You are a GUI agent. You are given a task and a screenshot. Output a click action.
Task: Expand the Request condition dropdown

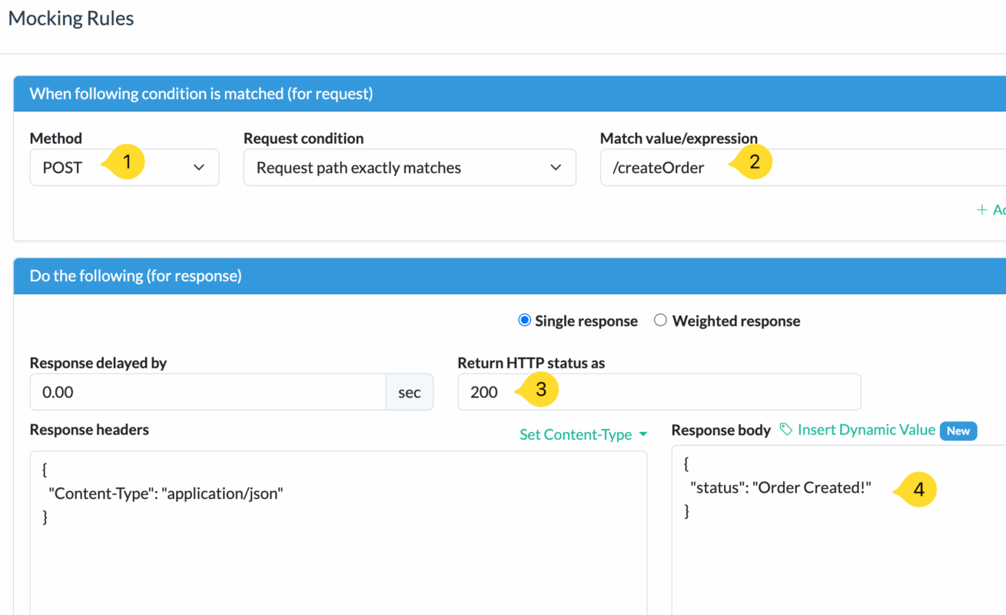point(409,168)
